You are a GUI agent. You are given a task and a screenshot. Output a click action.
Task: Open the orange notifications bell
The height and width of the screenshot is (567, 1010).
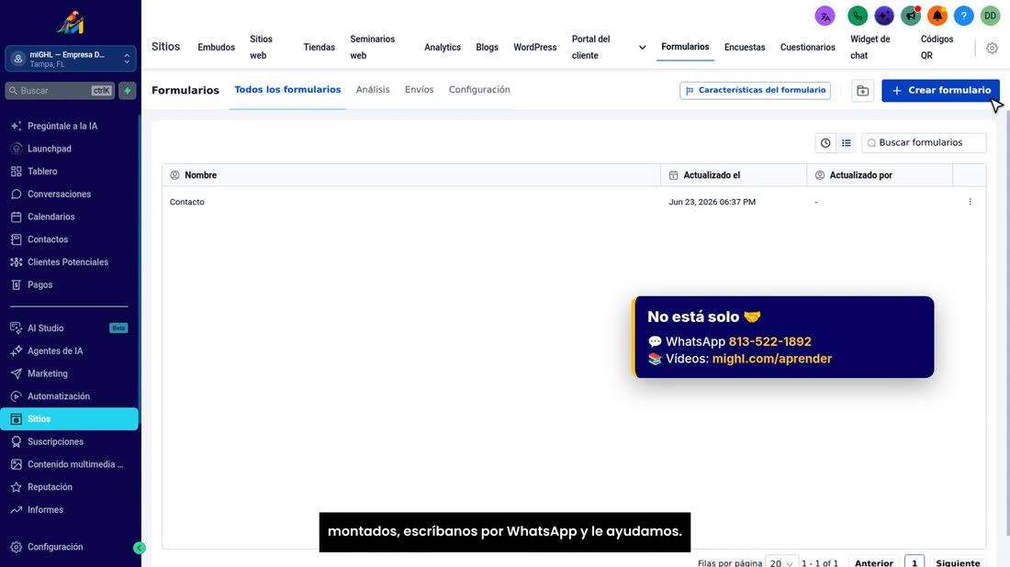tap(937, 16)
